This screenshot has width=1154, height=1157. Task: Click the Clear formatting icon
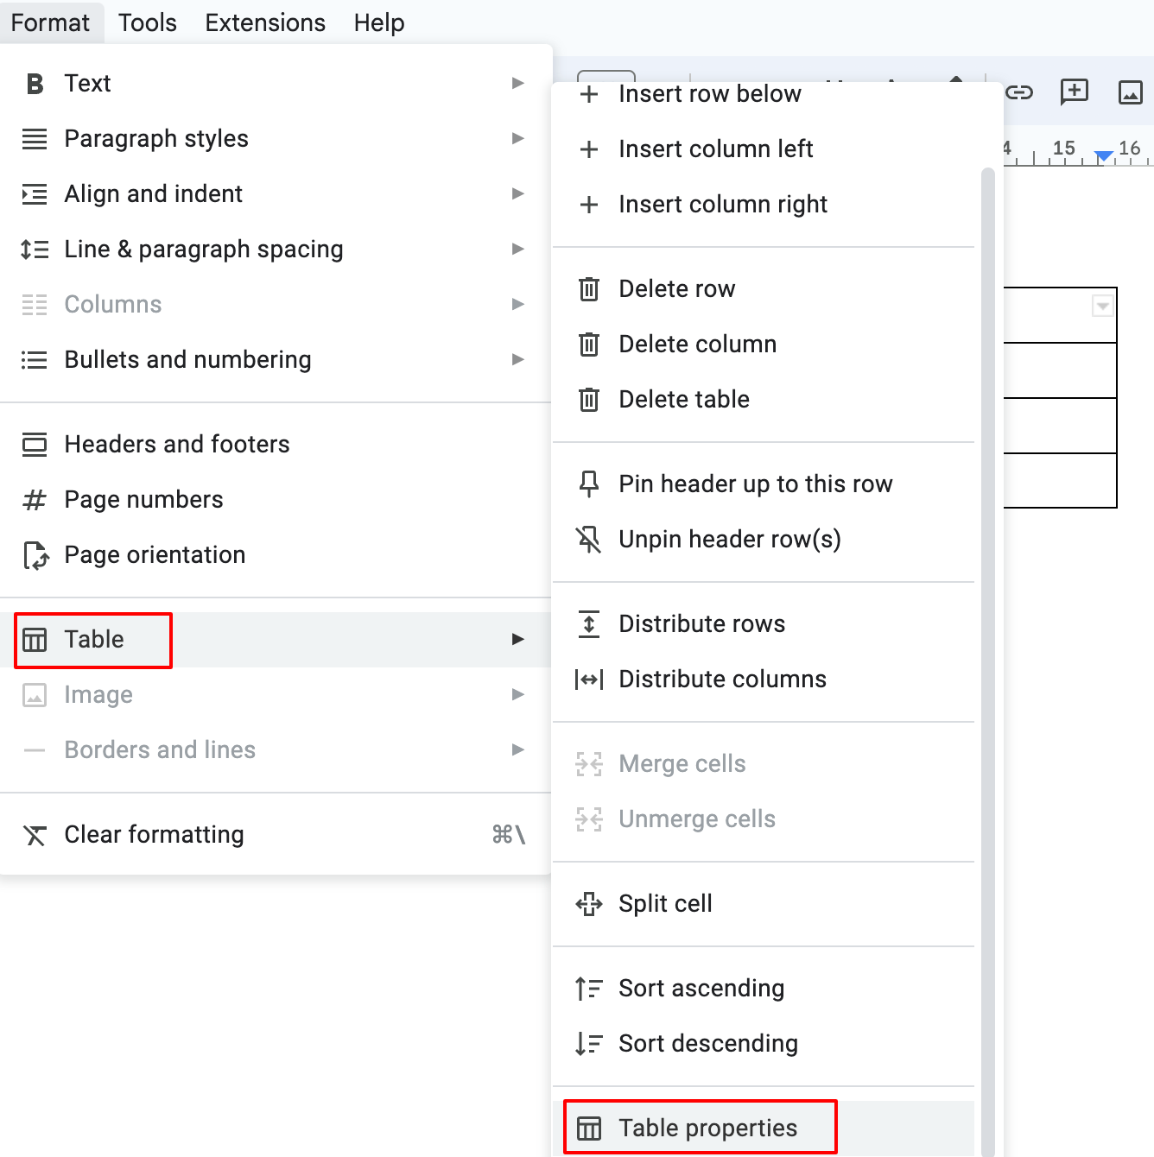[x=35, y=834]
